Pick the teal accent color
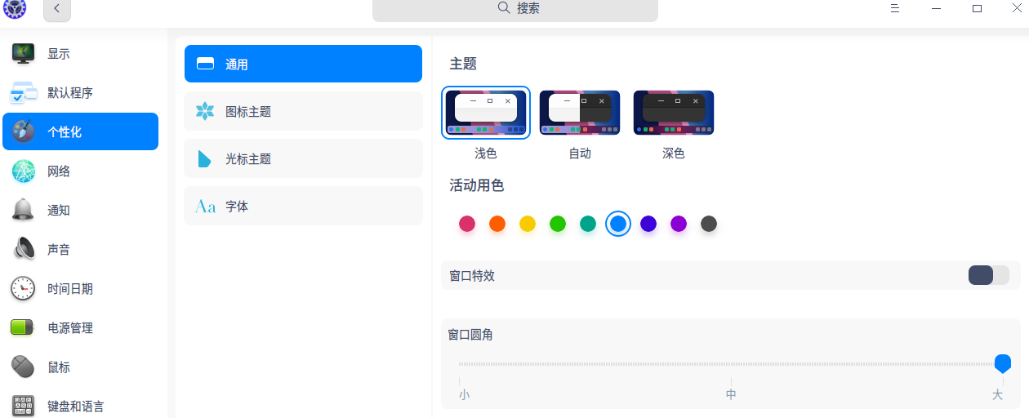The height and width of the screenshot is (418, 1029). tap(588, 224)
